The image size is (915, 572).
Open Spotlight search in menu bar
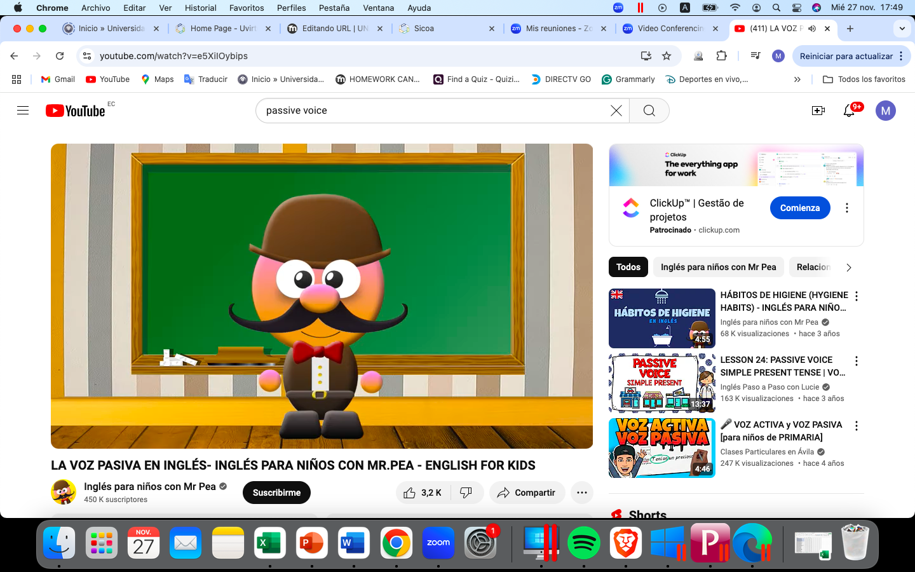click(x=776, y=8)
